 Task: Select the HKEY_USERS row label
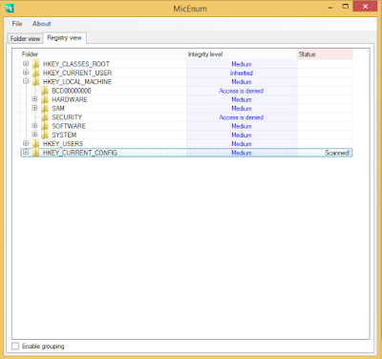(x=63, y=144)
